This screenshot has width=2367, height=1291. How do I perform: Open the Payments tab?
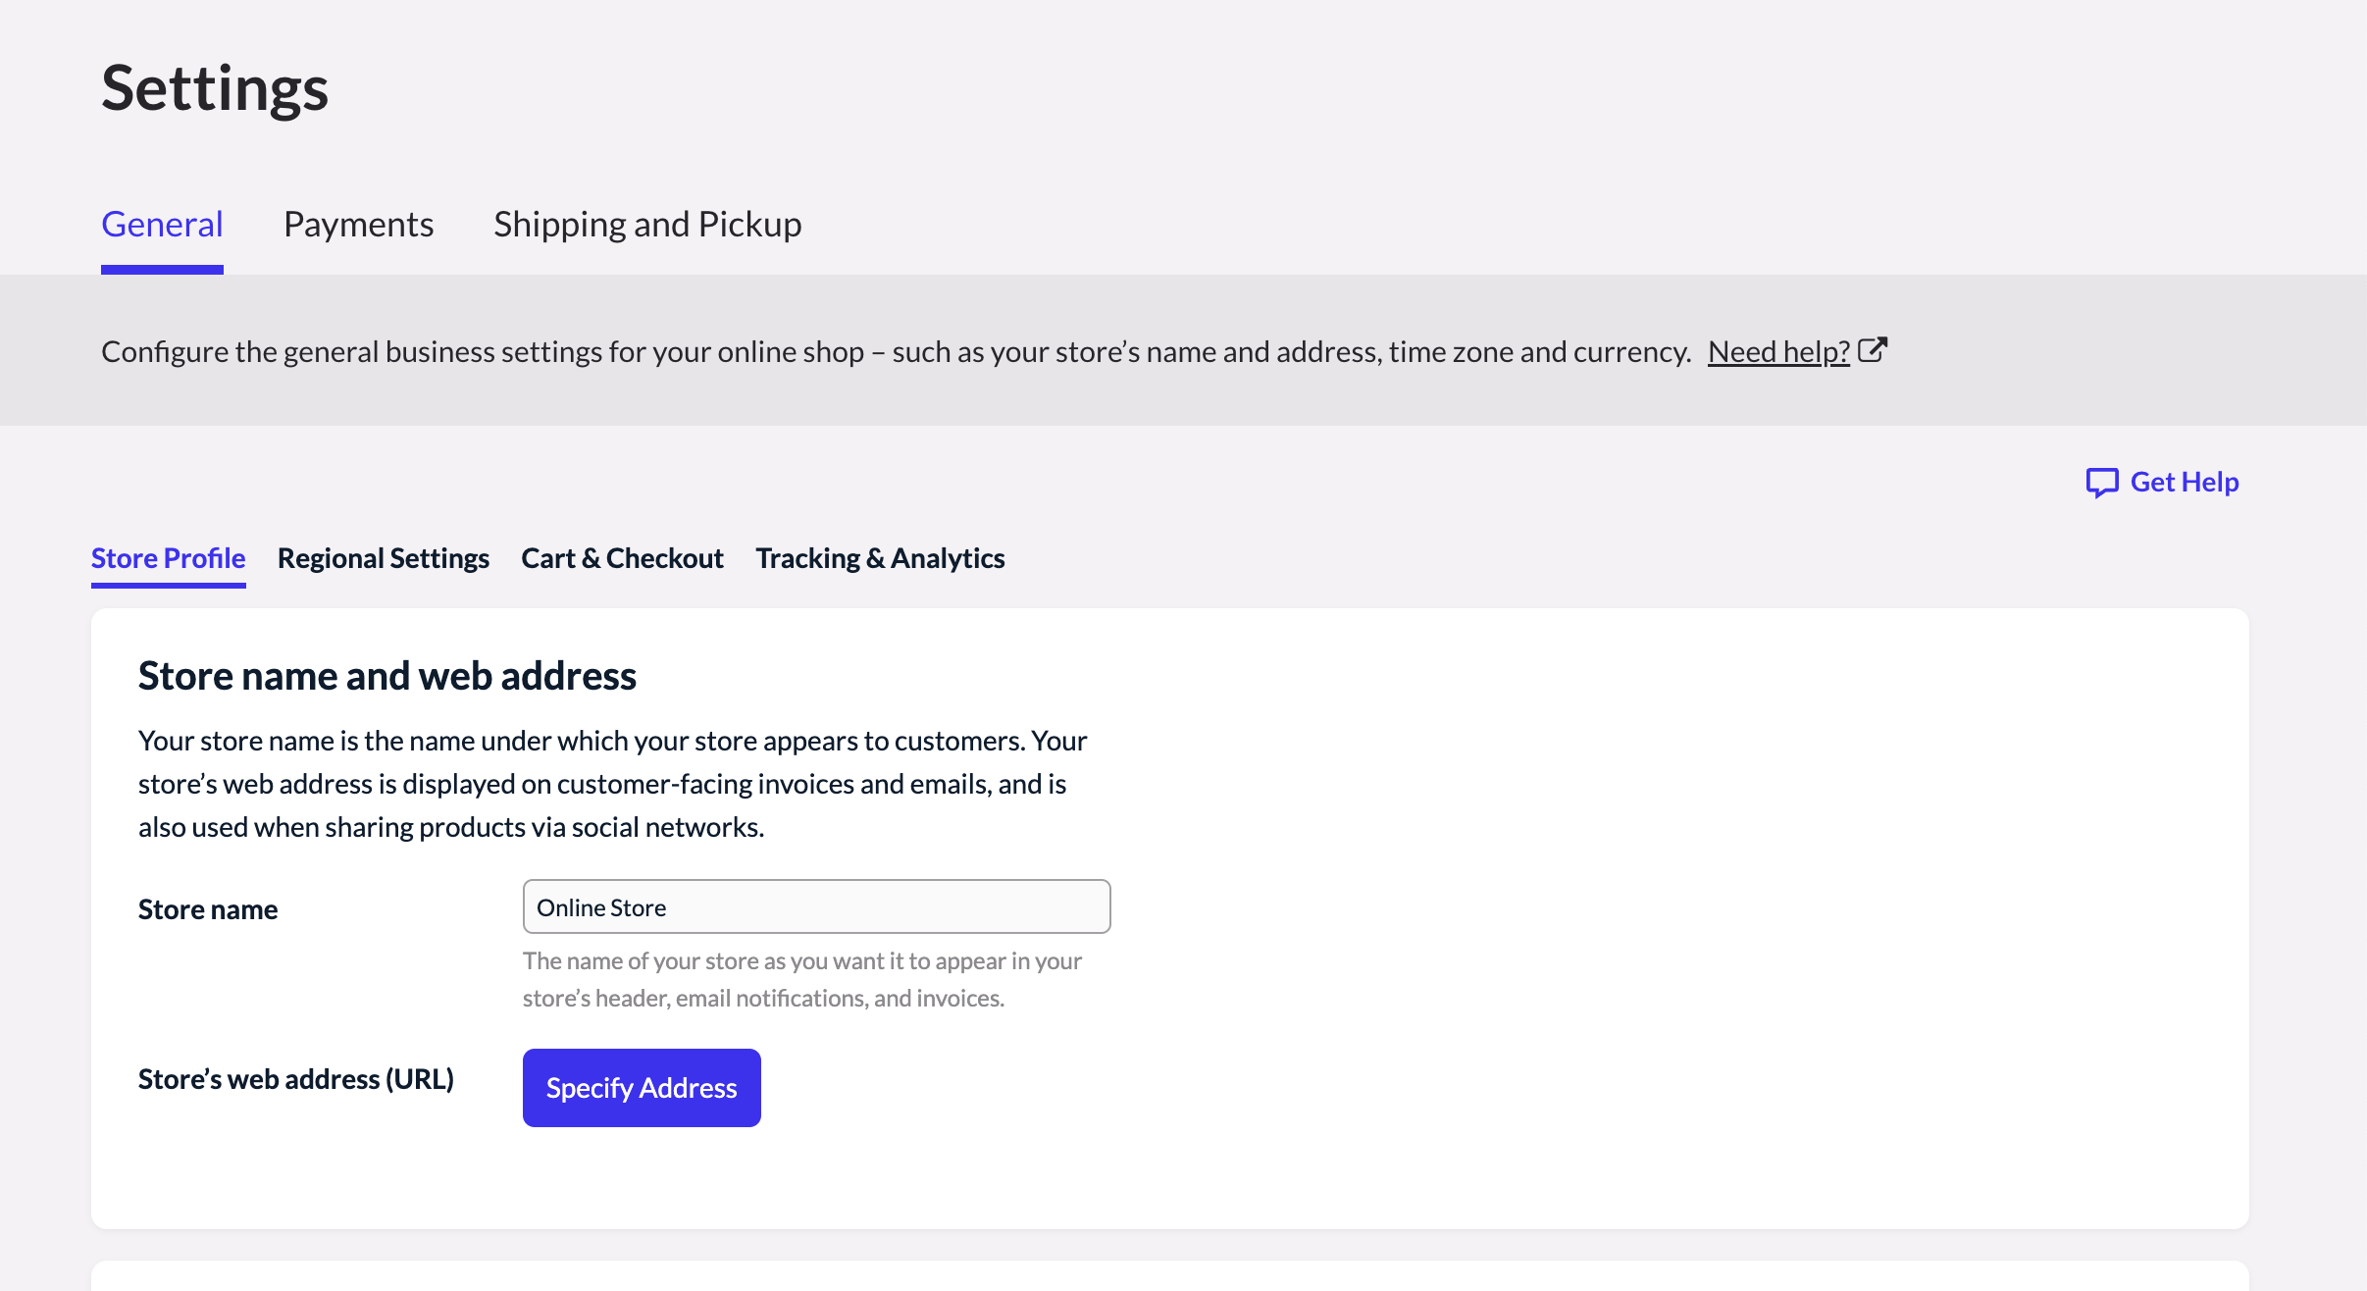click(x=358, y=225)
